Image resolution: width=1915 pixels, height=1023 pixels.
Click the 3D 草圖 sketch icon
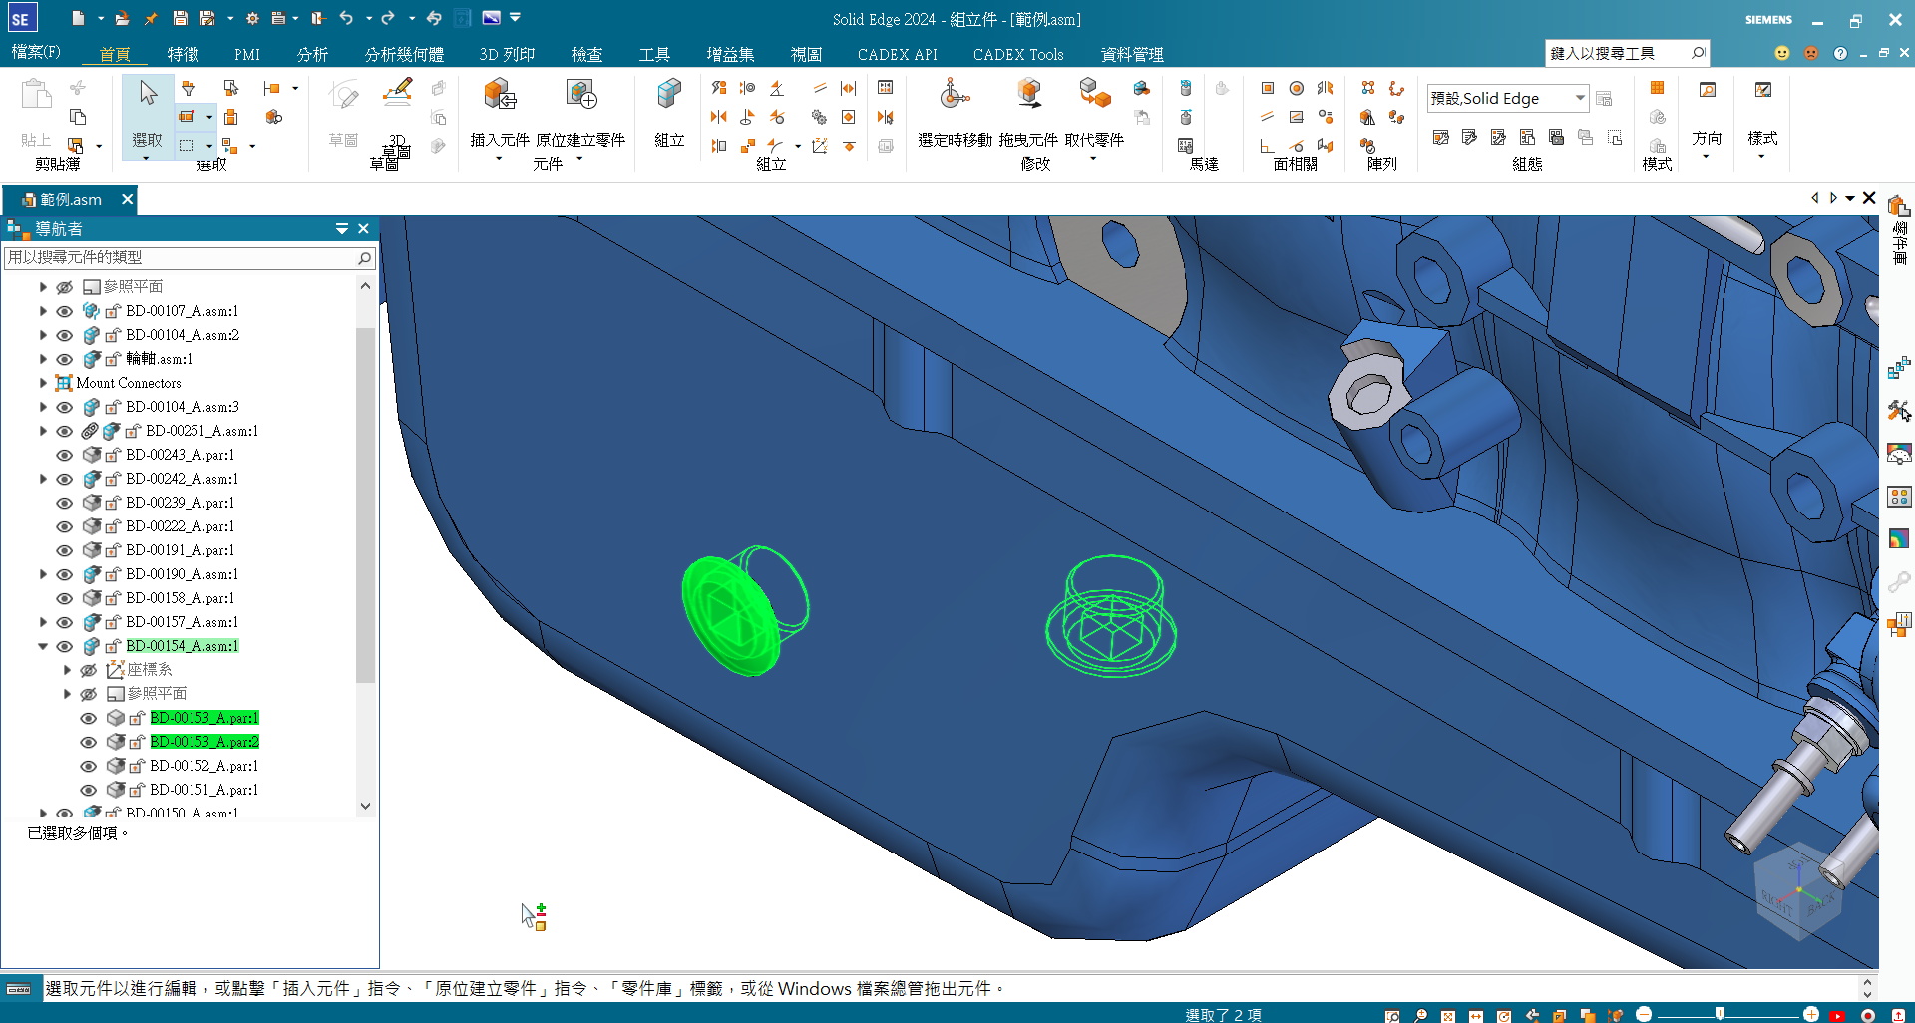click(x=397, y=94)
